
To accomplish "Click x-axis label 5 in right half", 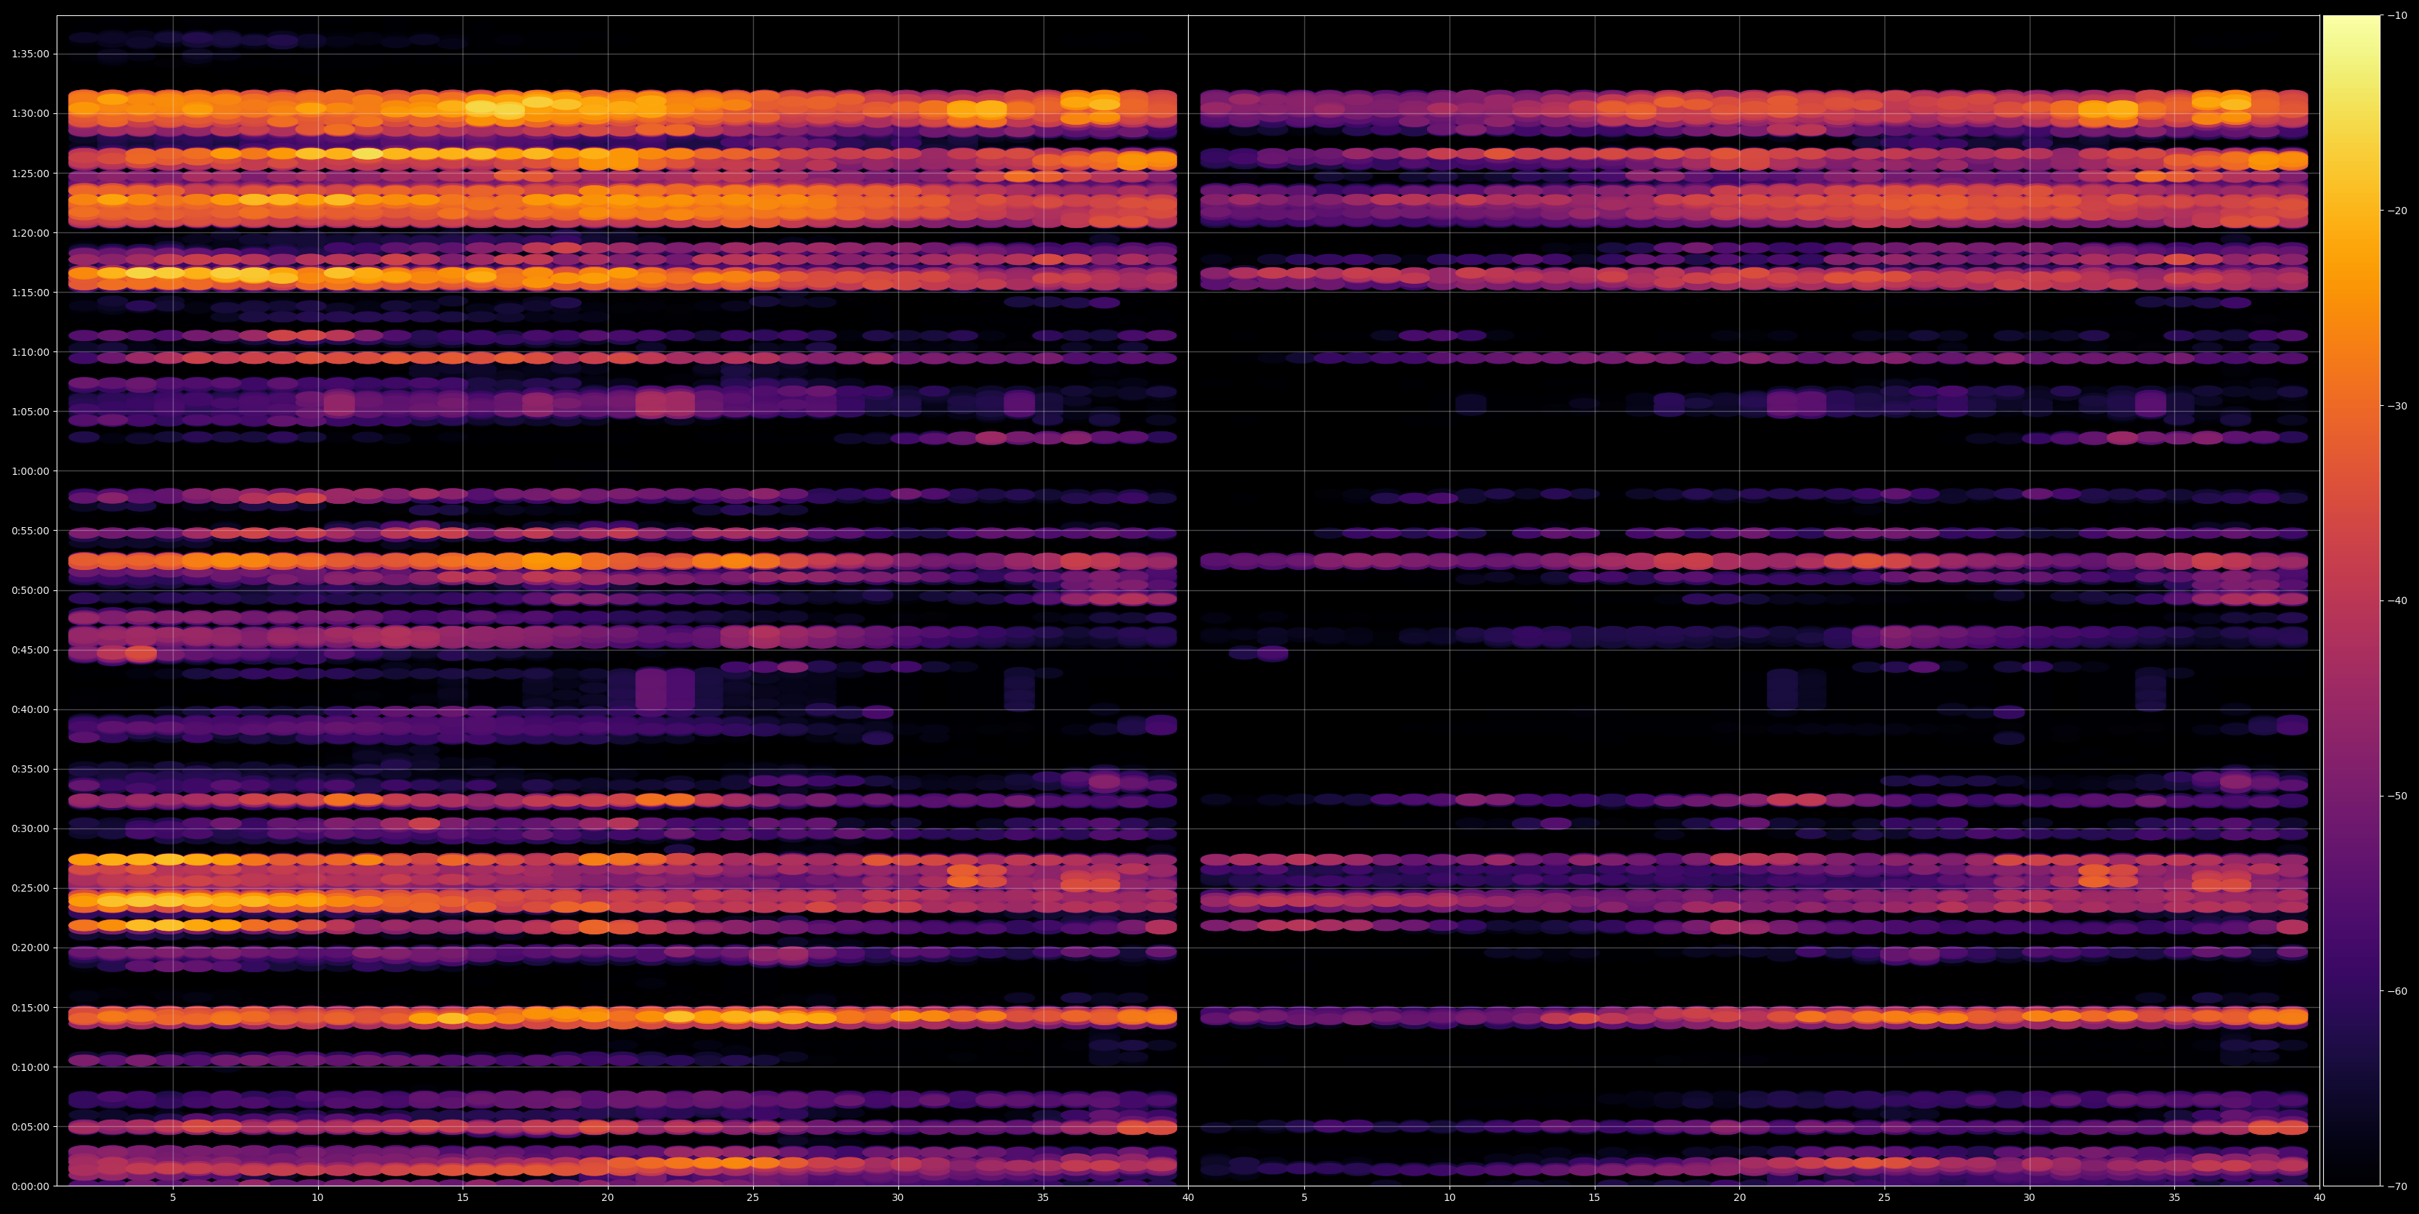I will click(1304, 1198).
